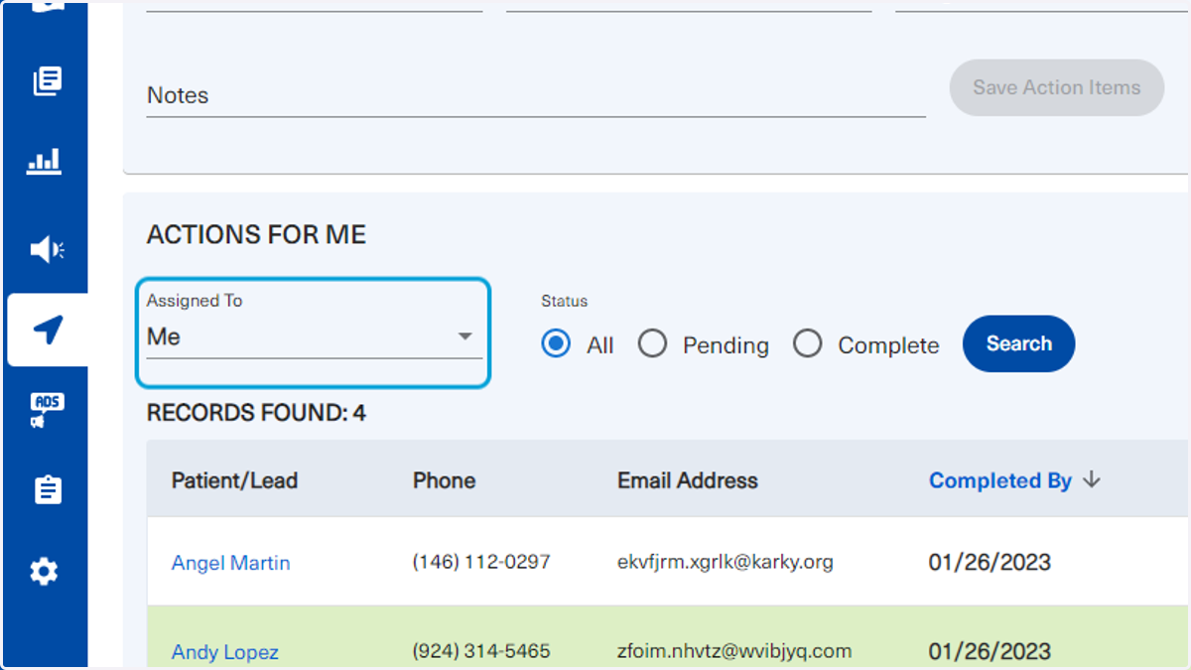1191x670 pixels.
Task: Select the paper plane actions icon
Action: 48,330
